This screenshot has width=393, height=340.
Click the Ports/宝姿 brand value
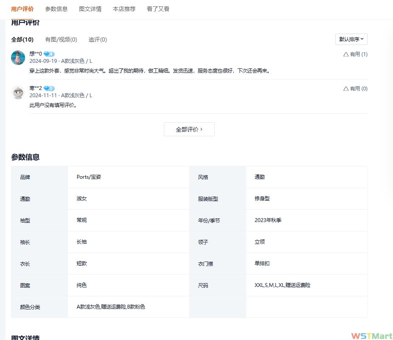click(x=89, y=177)
